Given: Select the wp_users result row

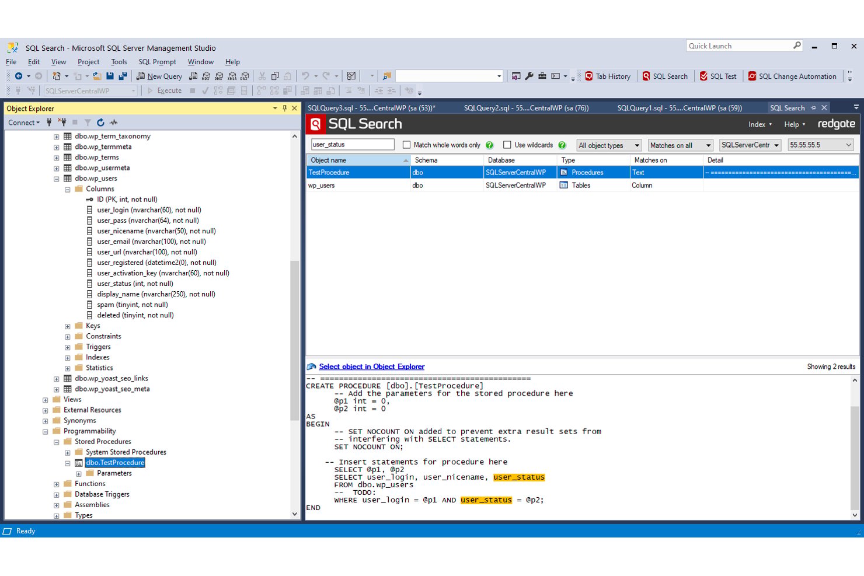Looking at the screenshot, I should pos(582,186).
